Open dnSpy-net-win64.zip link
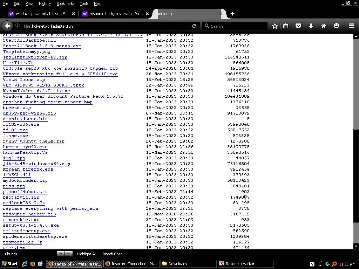359x269 pixels. (x=29, y=113)
